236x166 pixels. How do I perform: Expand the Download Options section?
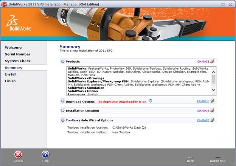point(63,101)
